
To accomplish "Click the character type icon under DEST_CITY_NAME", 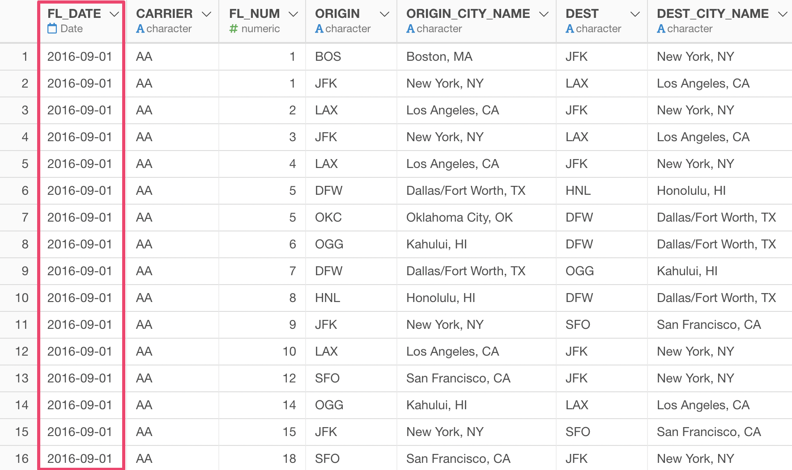I will point(661,29).
